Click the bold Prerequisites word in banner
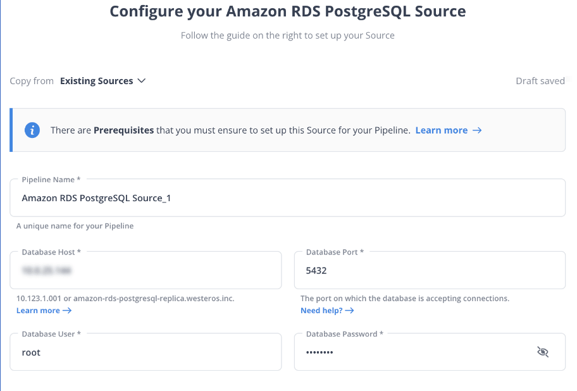The height and width of the screenshot is (391, 577). [x=123, y=130]
